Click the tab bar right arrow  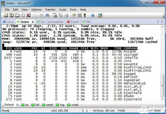coord(162,22)
